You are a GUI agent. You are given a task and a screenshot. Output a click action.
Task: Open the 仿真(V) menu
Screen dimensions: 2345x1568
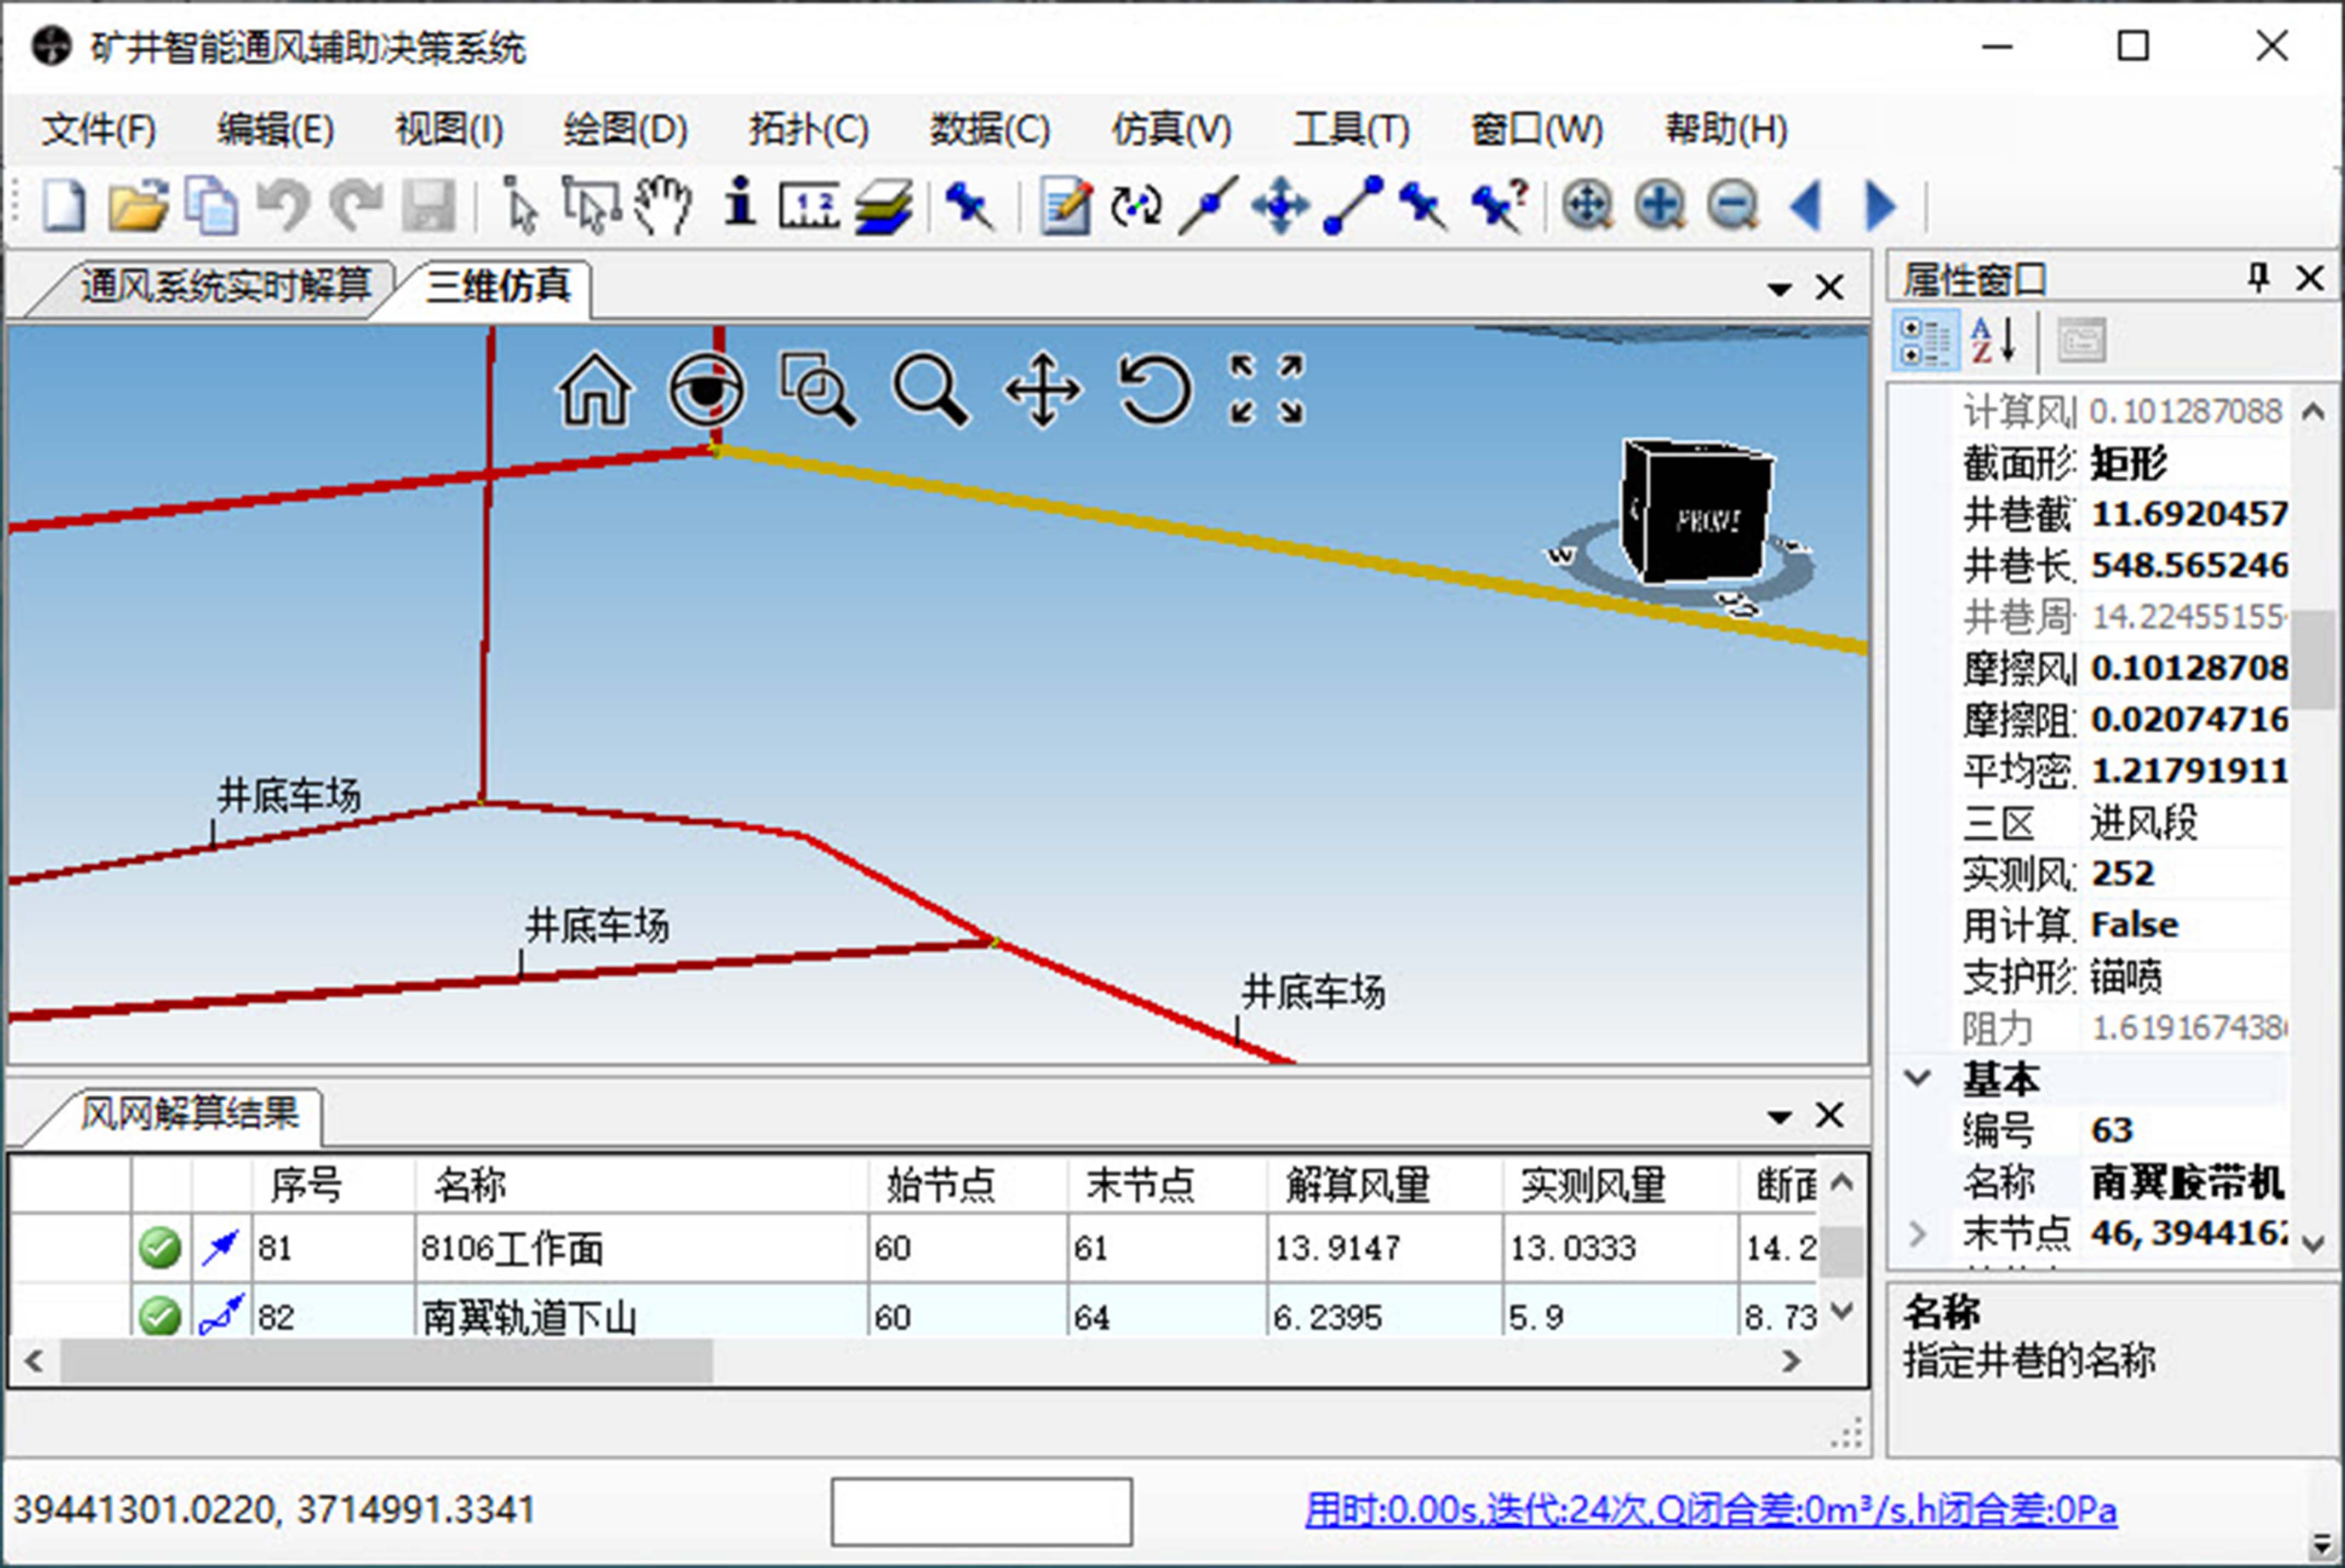point(1170,129)
